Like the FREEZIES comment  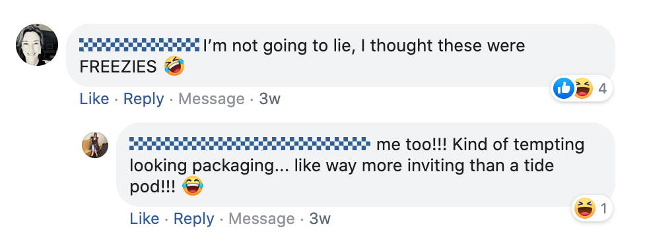click(94, 99)
